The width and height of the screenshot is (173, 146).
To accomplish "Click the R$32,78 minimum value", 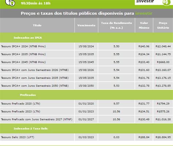I will pos(144,86).
